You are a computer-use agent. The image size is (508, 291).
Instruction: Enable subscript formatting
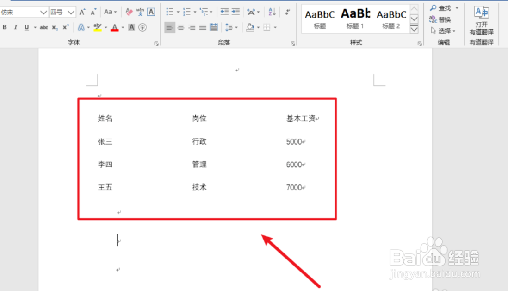pyautogui.click(x=55, y=27)
